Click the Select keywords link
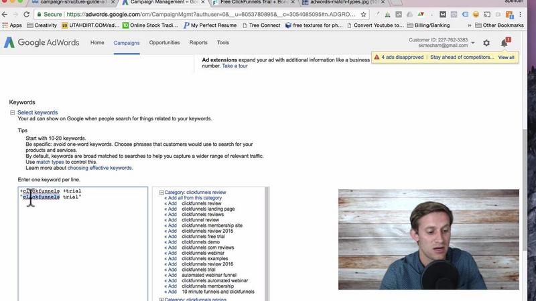Screen dimensions: 536x301 pos(38,112)
